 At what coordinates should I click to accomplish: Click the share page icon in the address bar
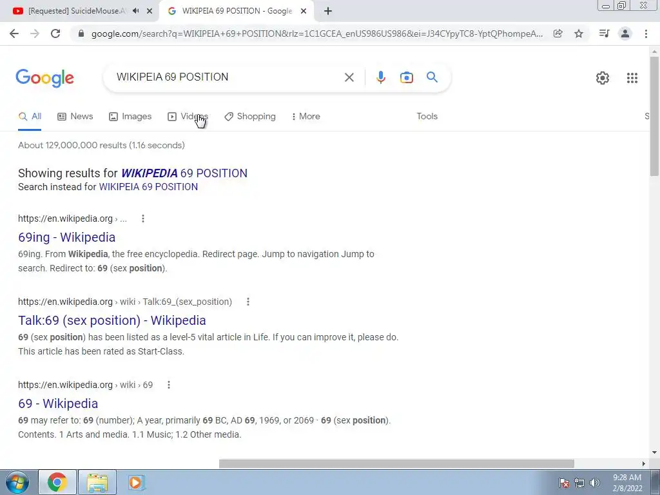[558, 34]
